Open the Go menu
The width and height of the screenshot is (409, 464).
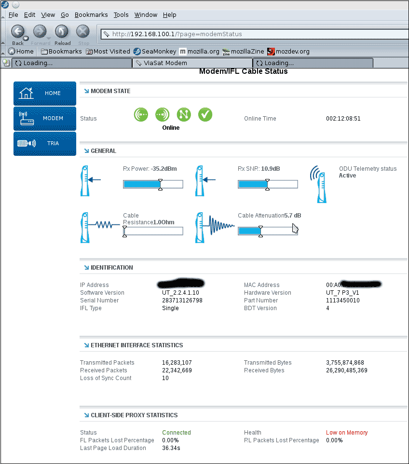coord(65,15)
